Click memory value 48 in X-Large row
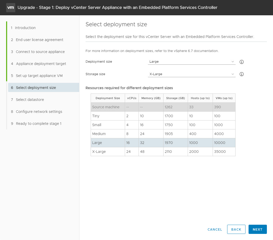 click(142, 152)
